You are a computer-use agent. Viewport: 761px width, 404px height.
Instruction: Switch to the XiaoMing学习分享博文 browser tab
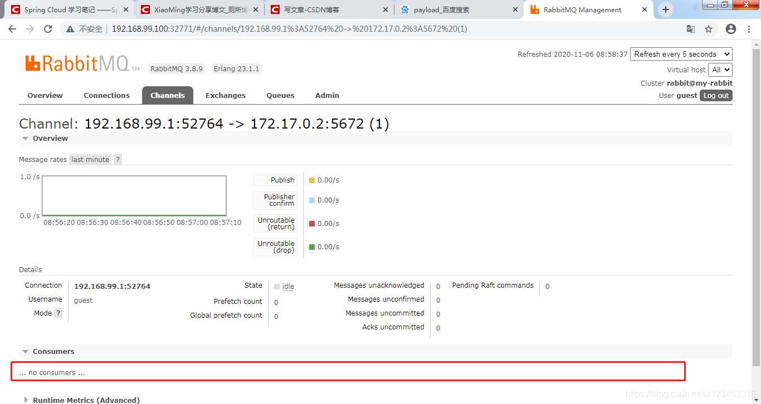click(x=201, y=9)
